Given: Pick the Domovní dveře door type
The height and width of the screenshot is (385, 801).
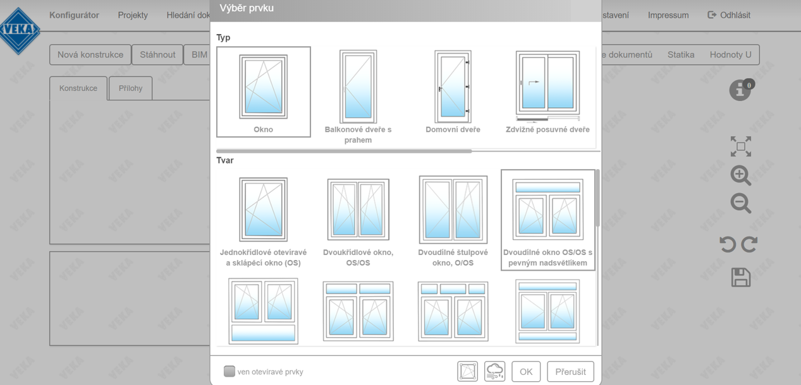Looking at the screenshot, I should [x=453, y=92].
